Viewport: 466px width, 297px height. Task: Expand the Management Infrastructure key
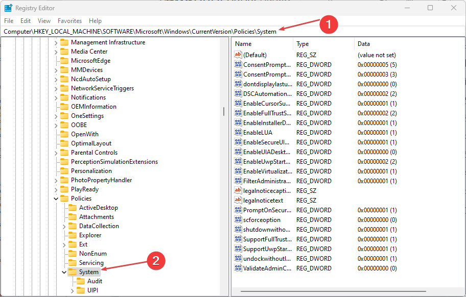pyautogui.click(x=56, y=43)
